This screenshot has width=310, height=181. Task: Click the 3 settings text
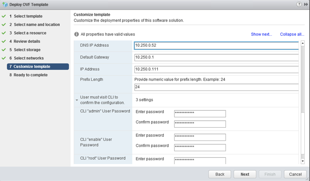point(144,100)
